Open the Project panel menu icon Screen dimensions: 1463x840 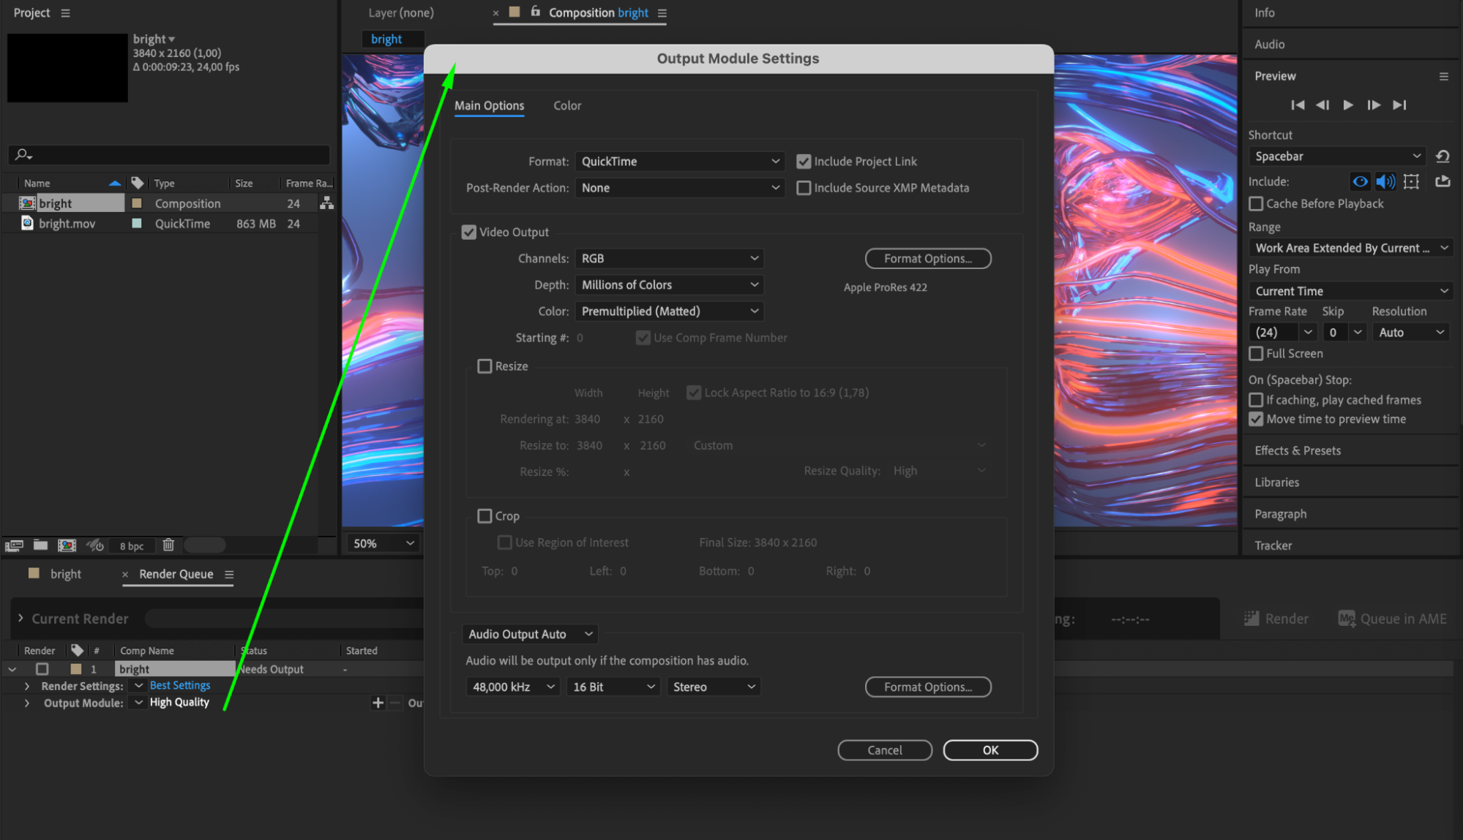pos(66,13)
